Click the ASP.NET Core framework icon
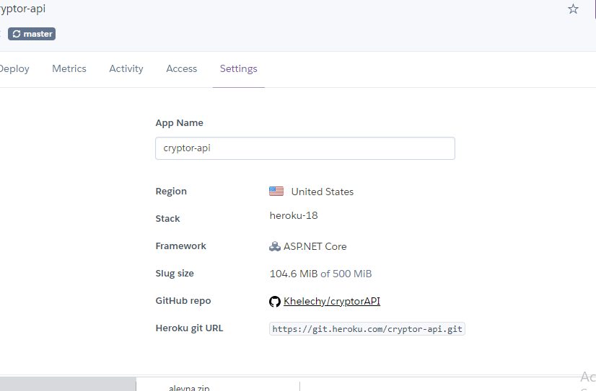The image size is (596, 391). point(275,246)
